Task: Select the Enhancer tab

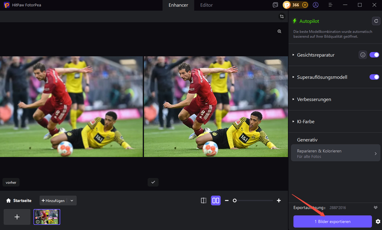Action: [178, 5]
